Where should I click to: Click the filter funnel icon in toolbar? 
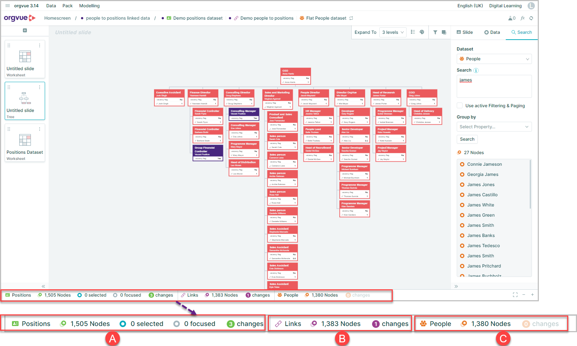(x=435, y=32)
